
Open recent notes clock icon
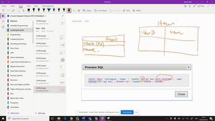(x=3, y=27)
